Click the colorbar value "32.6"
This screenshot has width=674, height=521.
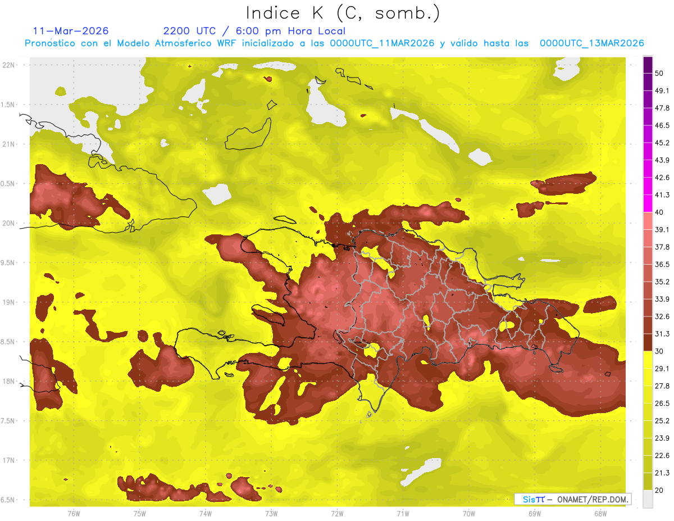pyautogui.click(x=662, y=316)
